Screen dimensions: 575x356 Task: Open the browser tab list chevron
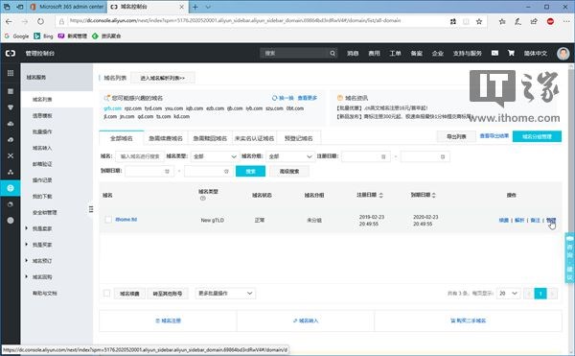point(208,7)
